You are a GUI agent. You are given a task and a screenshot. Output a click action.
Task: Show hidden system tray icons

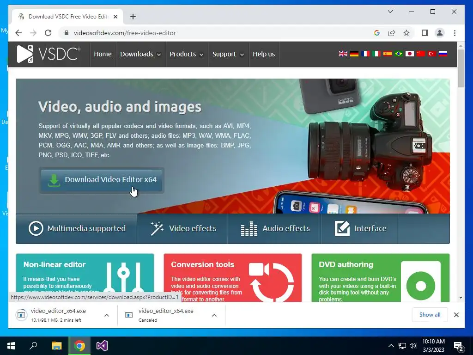391,346
